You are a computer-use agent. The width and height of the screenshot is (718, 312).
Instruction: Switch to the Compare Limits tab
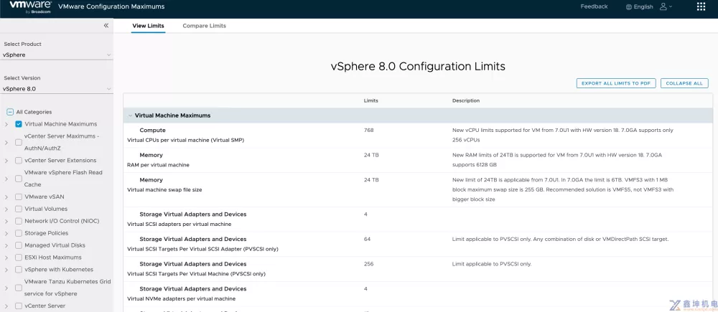coord(204,26)
